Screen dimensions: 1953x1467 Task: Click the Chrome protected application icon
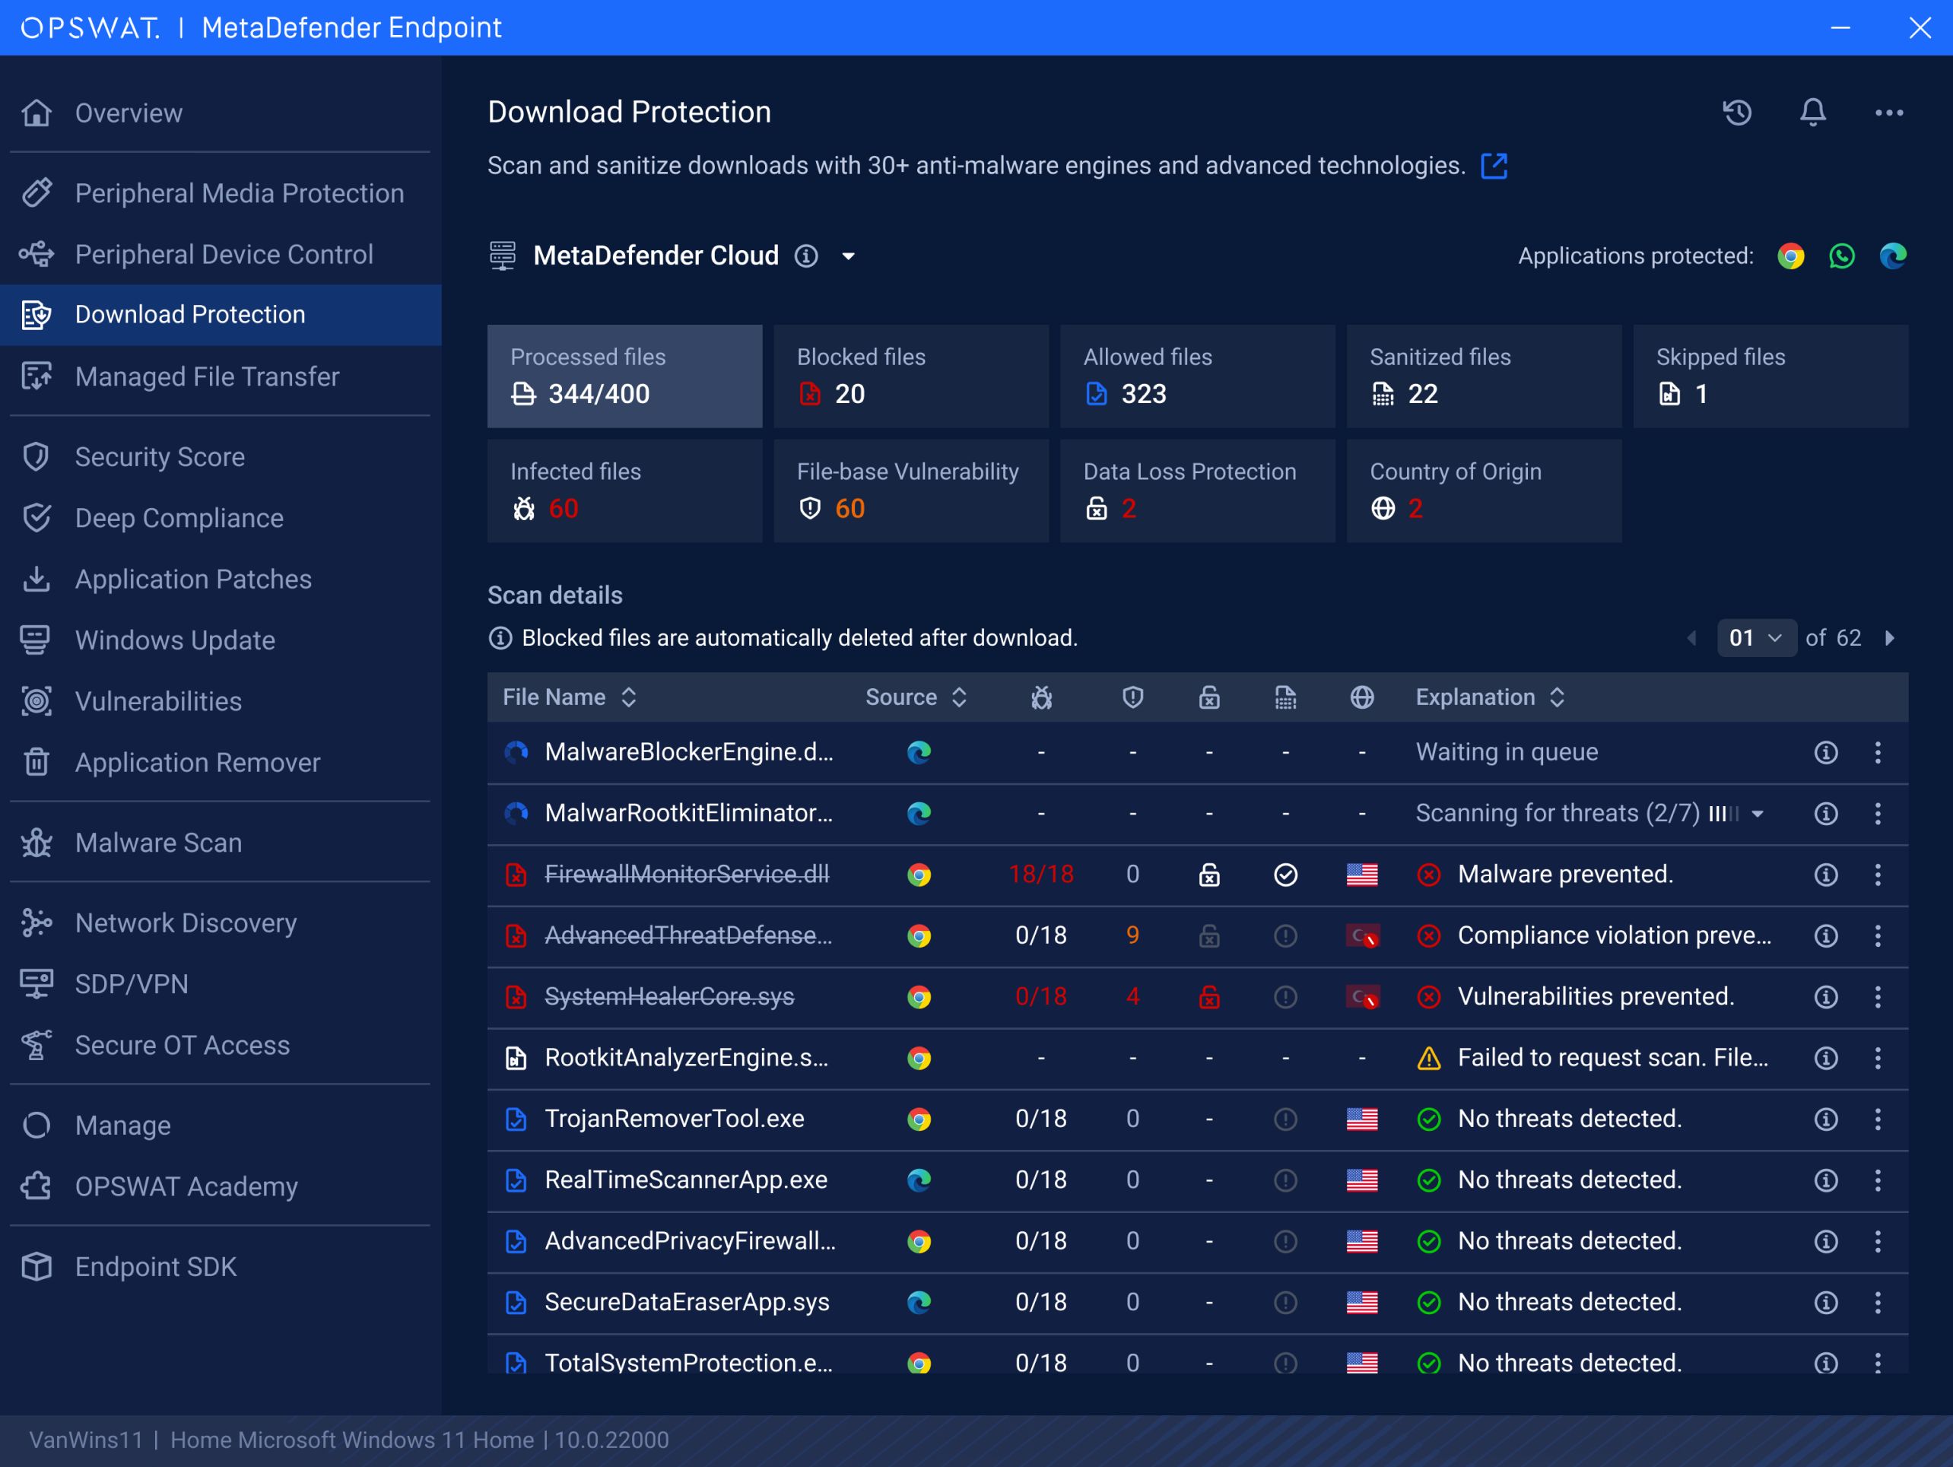click(1790, 256)
